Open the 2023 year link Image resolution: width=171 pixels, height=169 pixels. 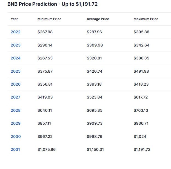pos(16,45)
